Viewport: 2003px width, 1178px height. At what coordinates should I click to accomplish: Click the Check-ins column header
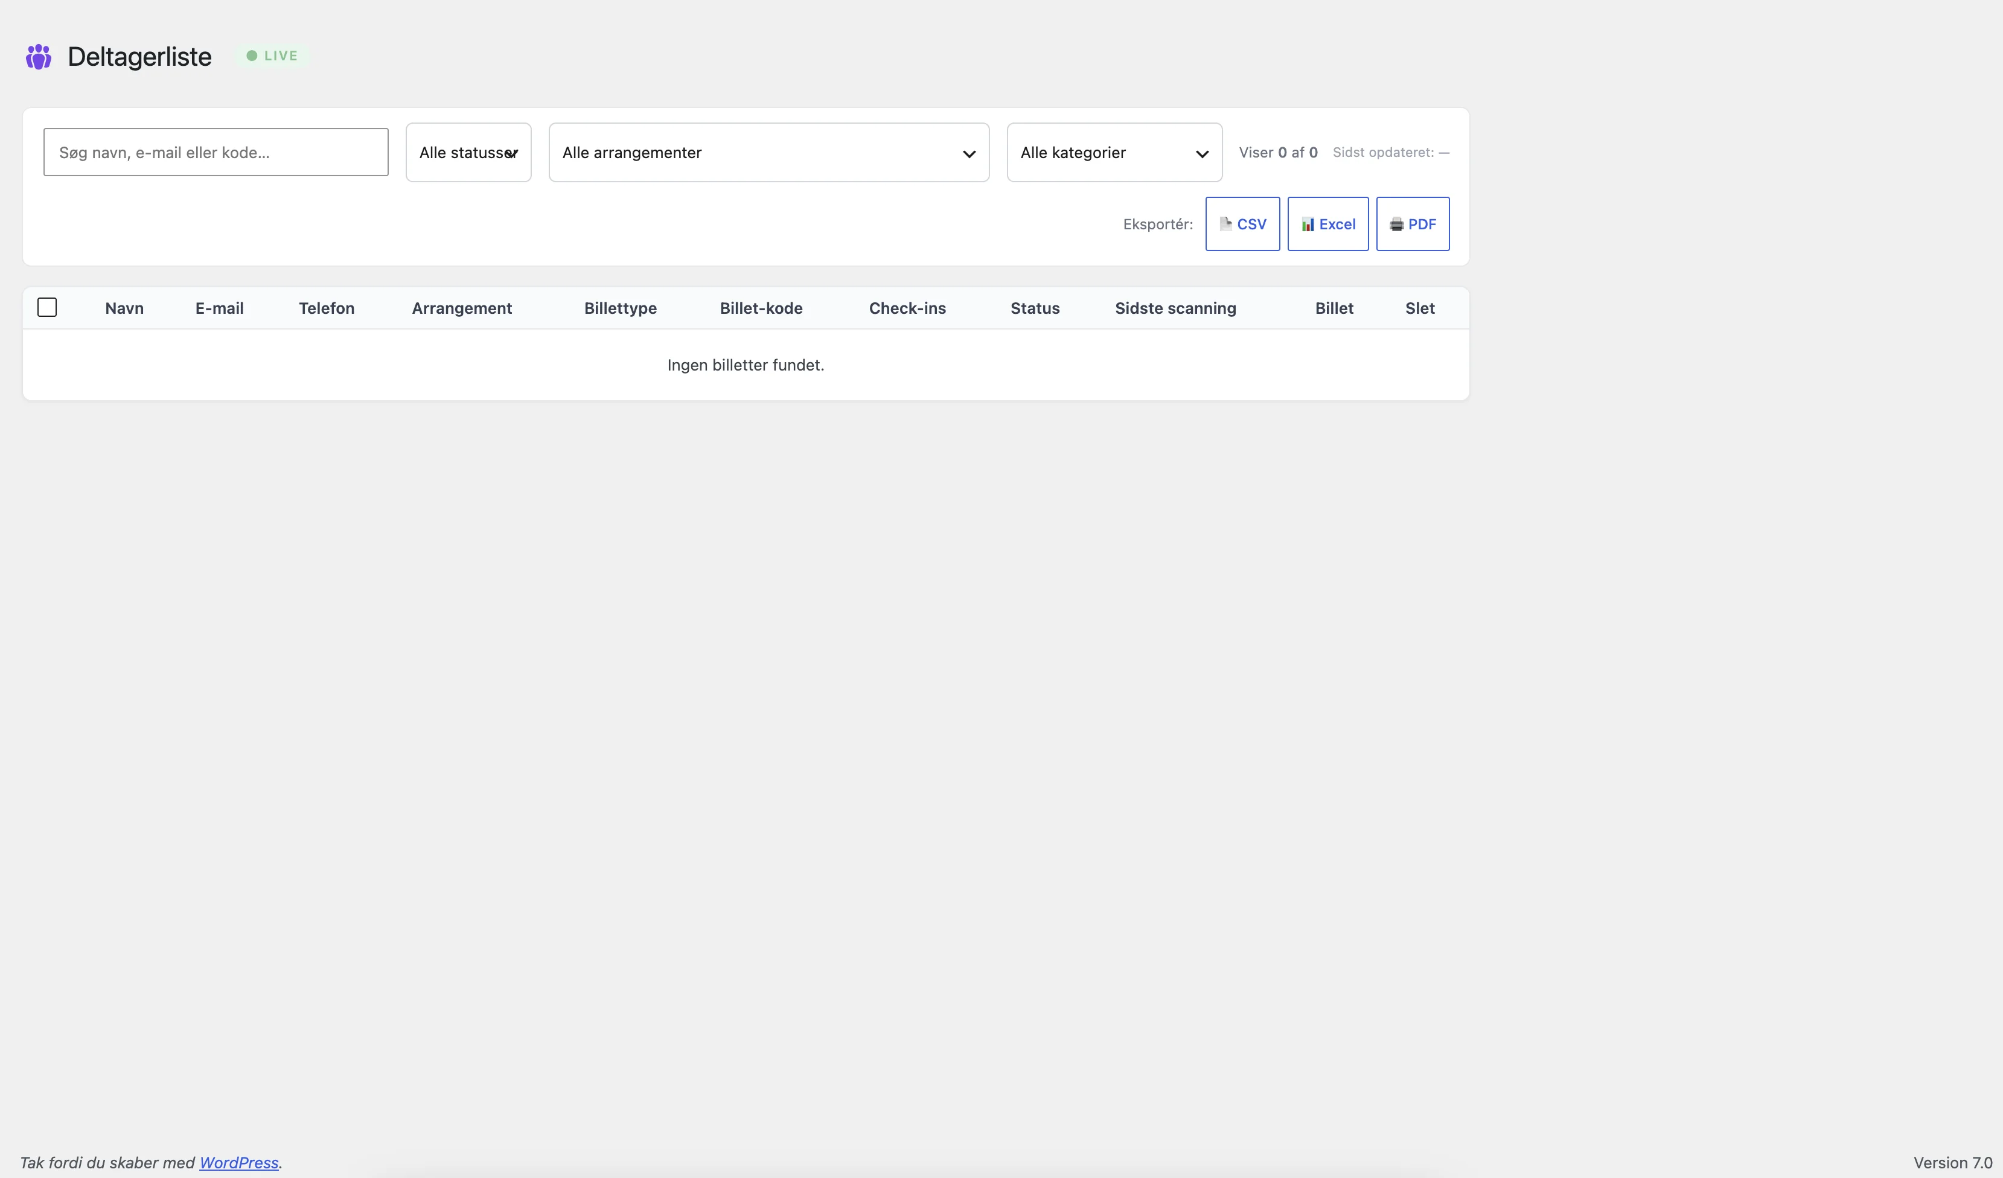[x=907, y=308]
